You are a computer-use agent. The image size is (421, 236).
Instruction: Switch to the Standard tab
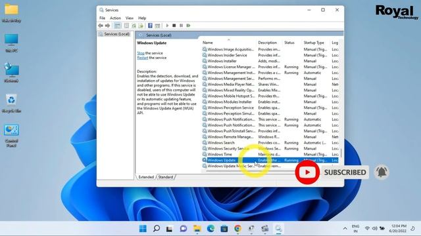pos(165,177)
